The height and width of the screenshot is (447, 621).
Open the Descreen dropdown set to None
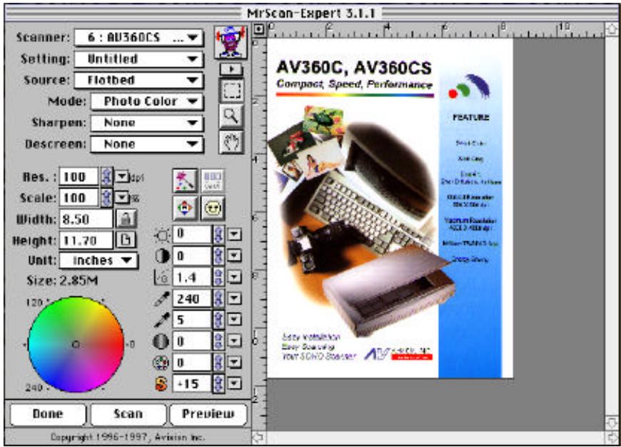(x=147, y=144)
